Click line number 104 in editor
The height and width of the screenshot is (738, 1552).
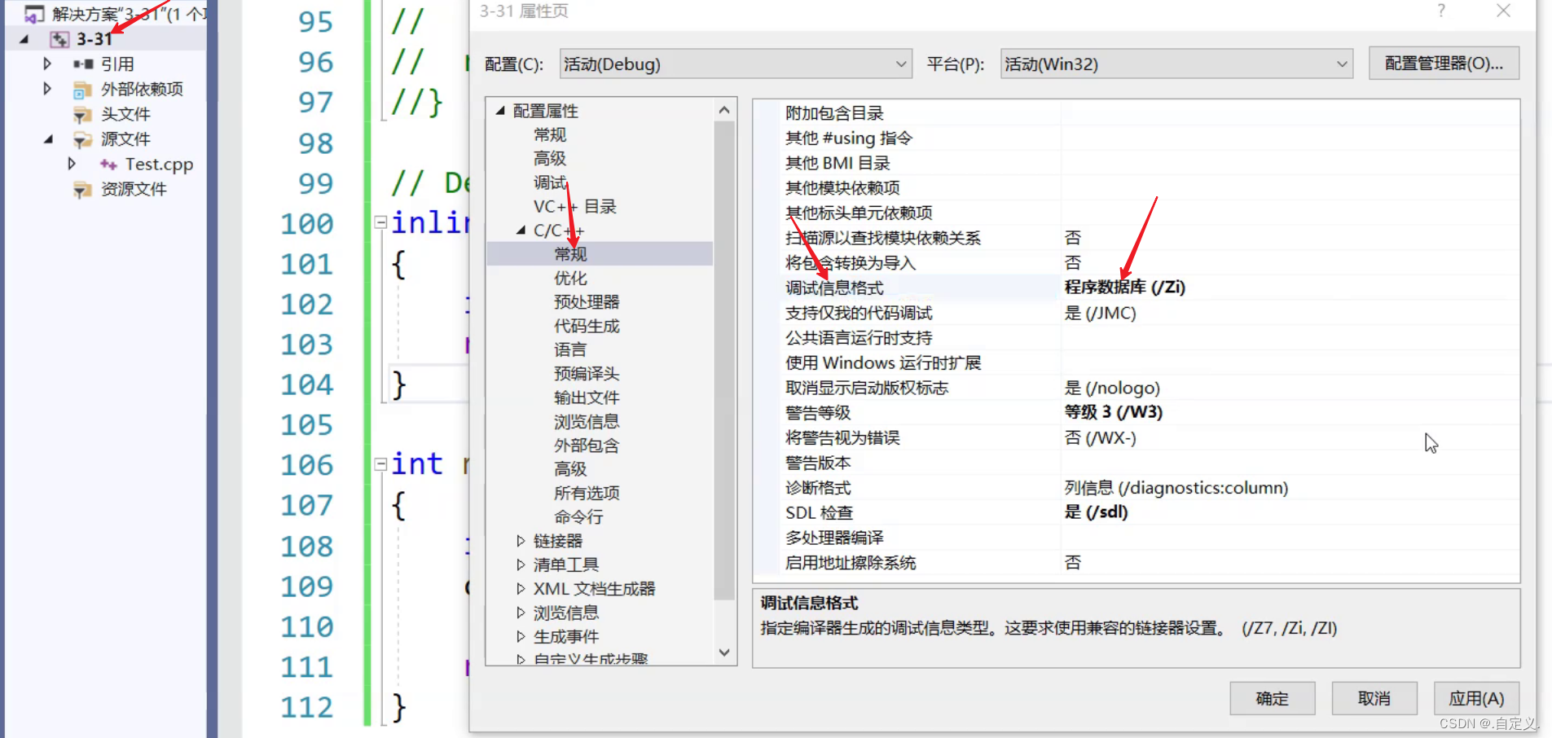[x=307, y=384]
